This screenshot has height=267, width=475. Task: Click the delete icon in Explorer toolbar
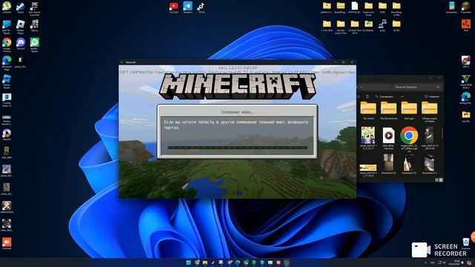click(367, 96)
